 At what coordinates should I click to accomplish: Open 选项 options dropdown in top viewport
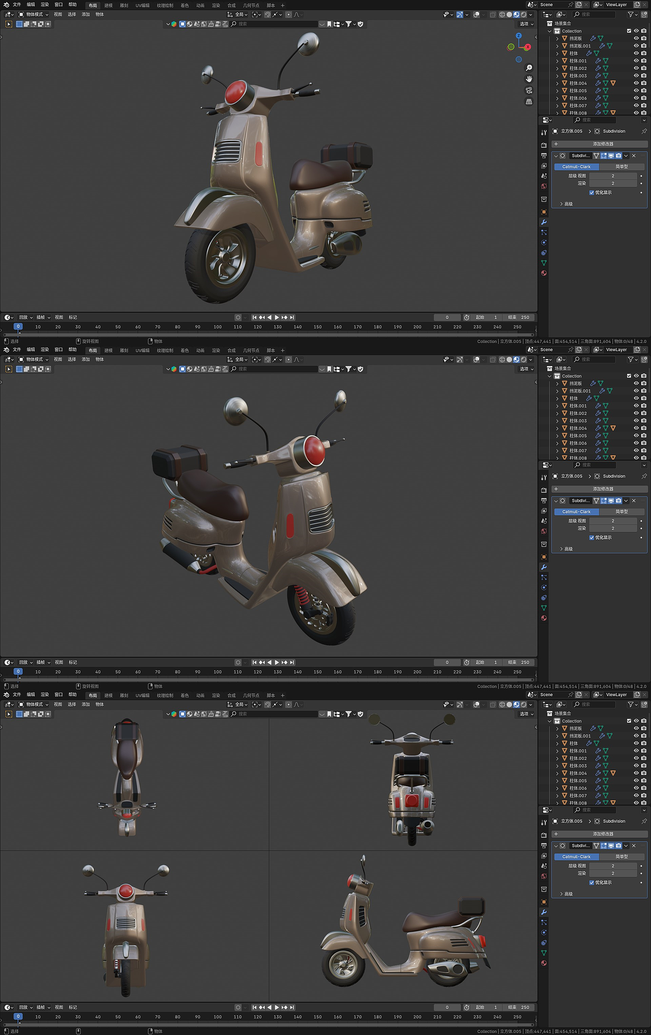coord(526,24)
